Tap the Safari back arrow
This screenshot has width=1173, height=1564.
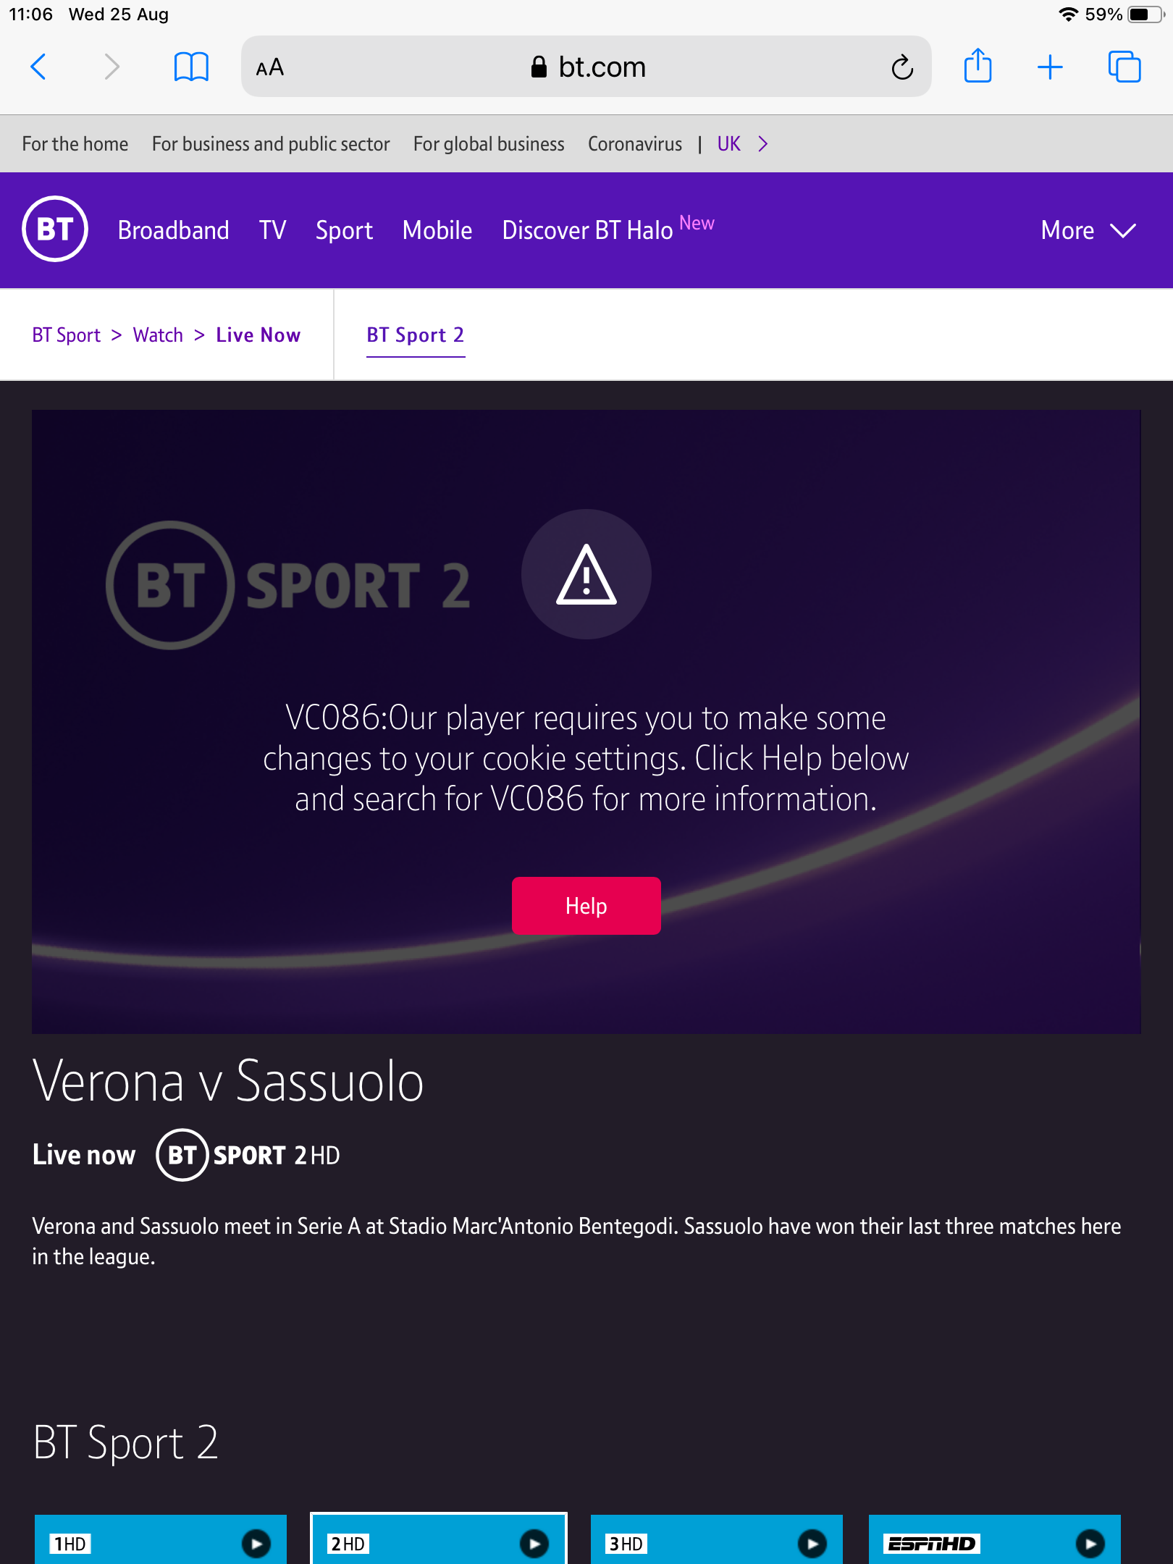pyautogui.click(x=38, y=67)
